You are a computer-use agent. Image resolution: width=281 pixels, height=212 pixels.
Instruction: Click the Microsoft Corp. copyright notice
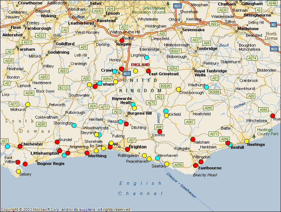(x=66, y=209)
